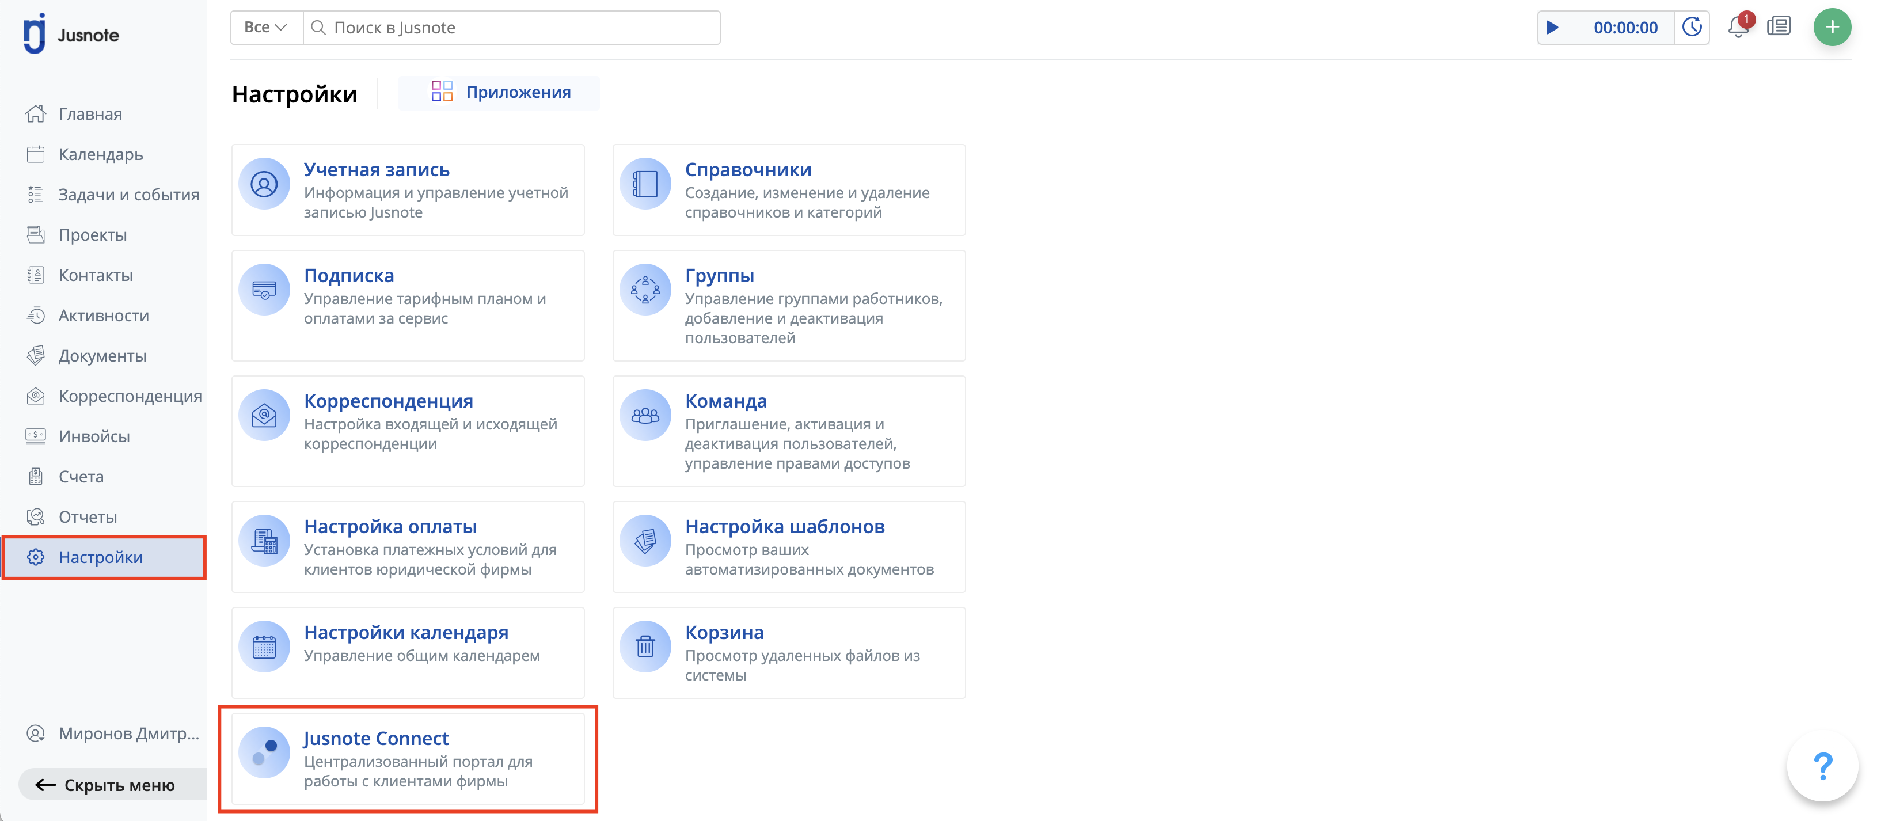The image size is (1877, 821).
Task: Click the Задачи и события list icon
Action: click(x=36, y=195)
